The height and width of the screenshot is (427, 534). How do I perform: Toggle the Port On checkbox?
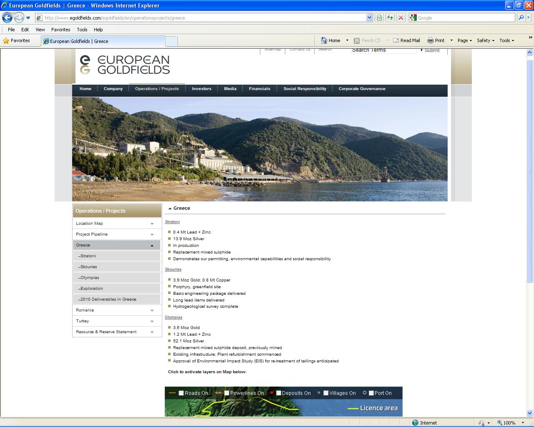[x=371, y=393]
